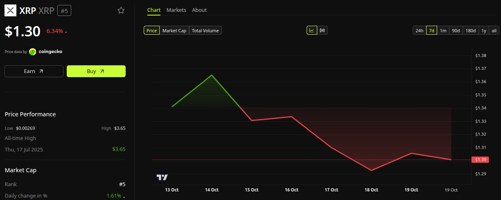Click the 13 Oct axis label
501x200 pixels.
tap(172, 190)
